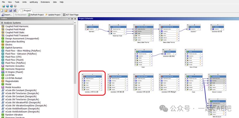Click the IC Engine (Fluent) icon

point(3,72)
